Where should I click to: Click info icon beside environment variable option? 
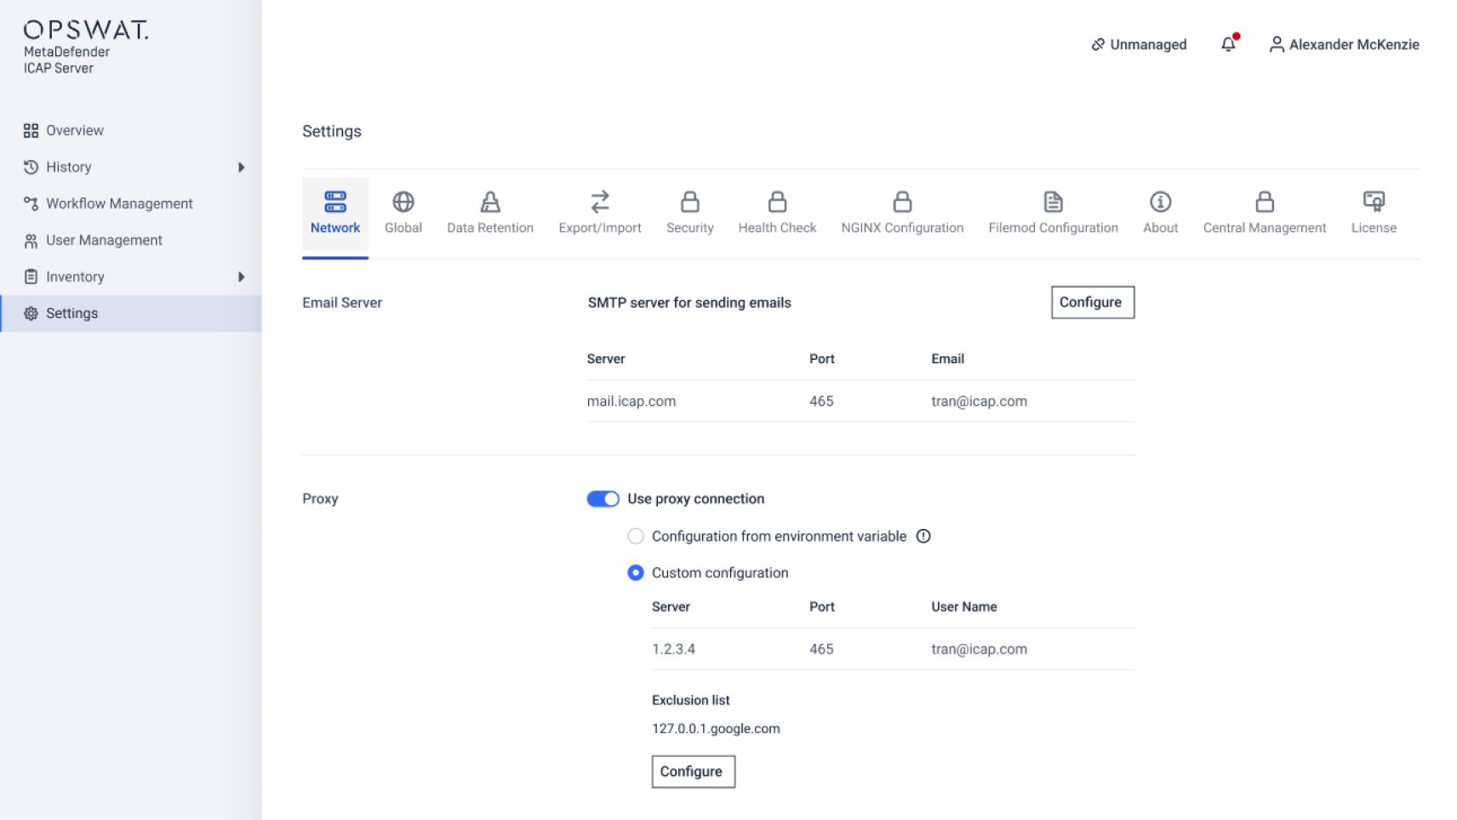pos(923,536)
